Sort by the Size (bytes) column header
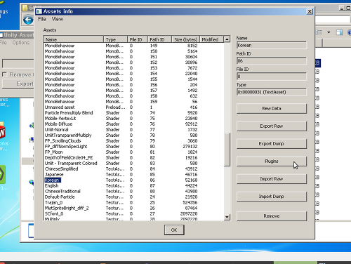The width and height of the screenshot is (351, 264). pyautogui.click(x=186, y=39)
